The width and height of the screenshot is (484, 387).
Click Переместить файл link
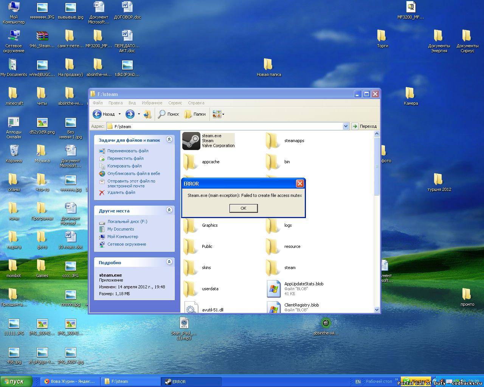[126, 158]
